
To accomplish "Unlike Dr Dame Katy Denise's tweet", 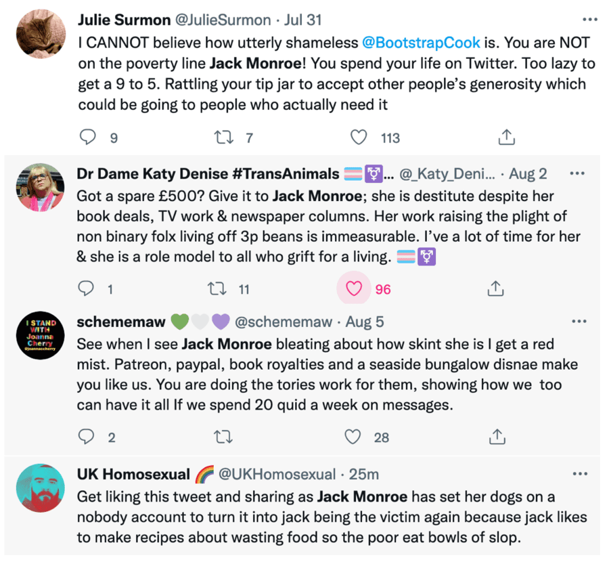I will point(354,289).
